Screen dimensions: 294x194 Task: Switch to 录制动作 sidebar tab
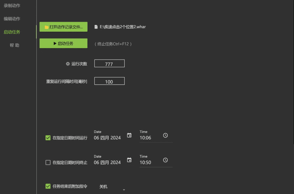tap(12, 6)
